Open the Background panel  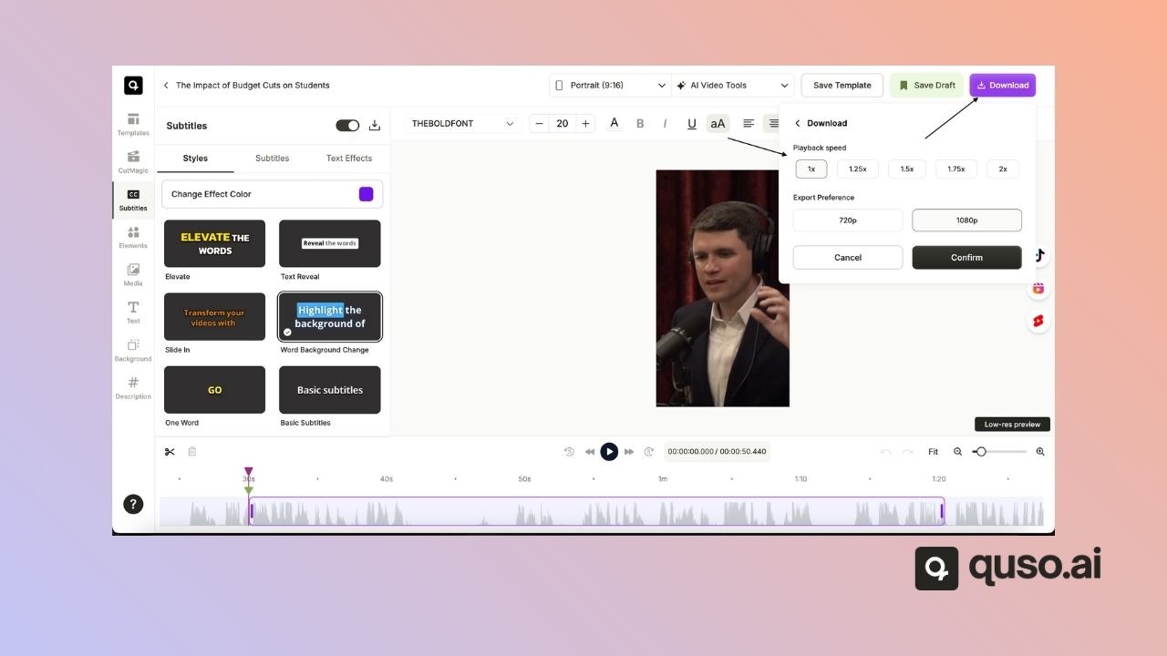pyautogui.click(x=133, y=351)
